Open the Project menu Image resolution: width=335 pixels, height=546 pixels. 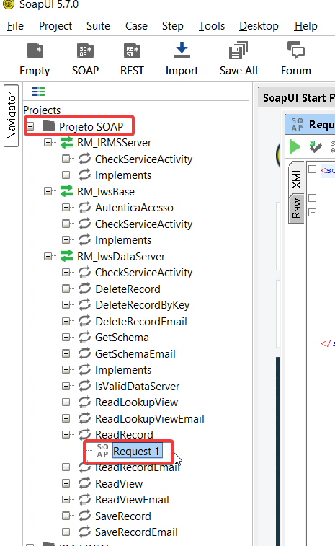(55, 26)
